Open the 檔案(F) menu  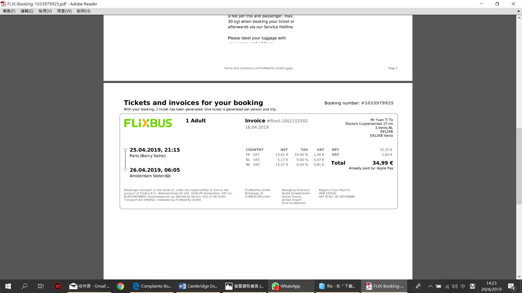click(9, 11)
